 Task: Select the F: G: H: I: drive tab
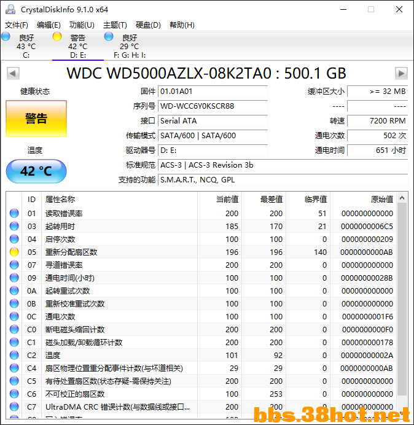pos(130,46)
